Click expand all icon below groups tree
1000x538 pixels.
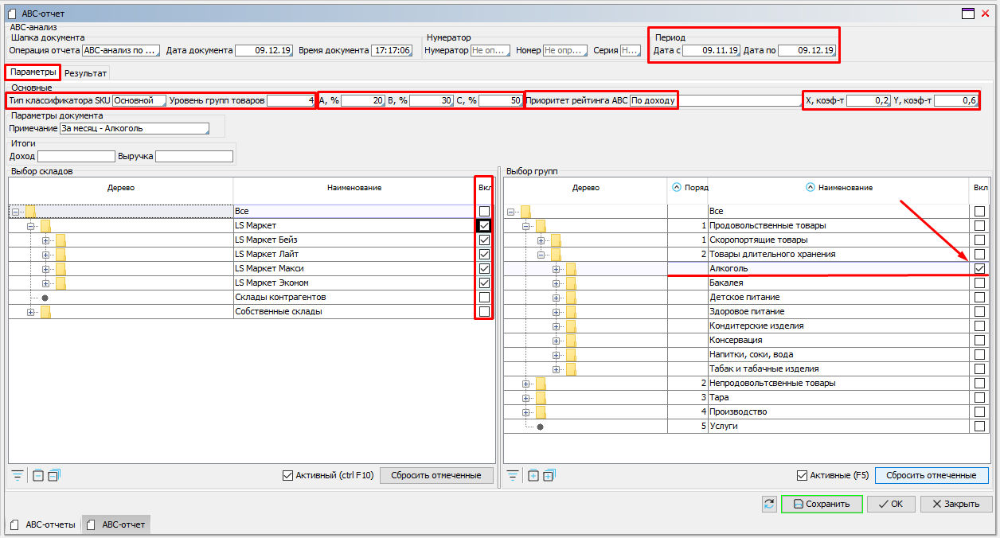tap(548, 476)
